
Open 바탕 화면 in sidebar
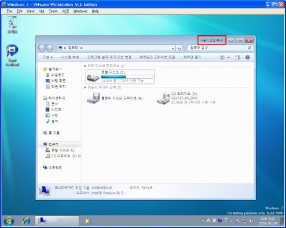56,80
